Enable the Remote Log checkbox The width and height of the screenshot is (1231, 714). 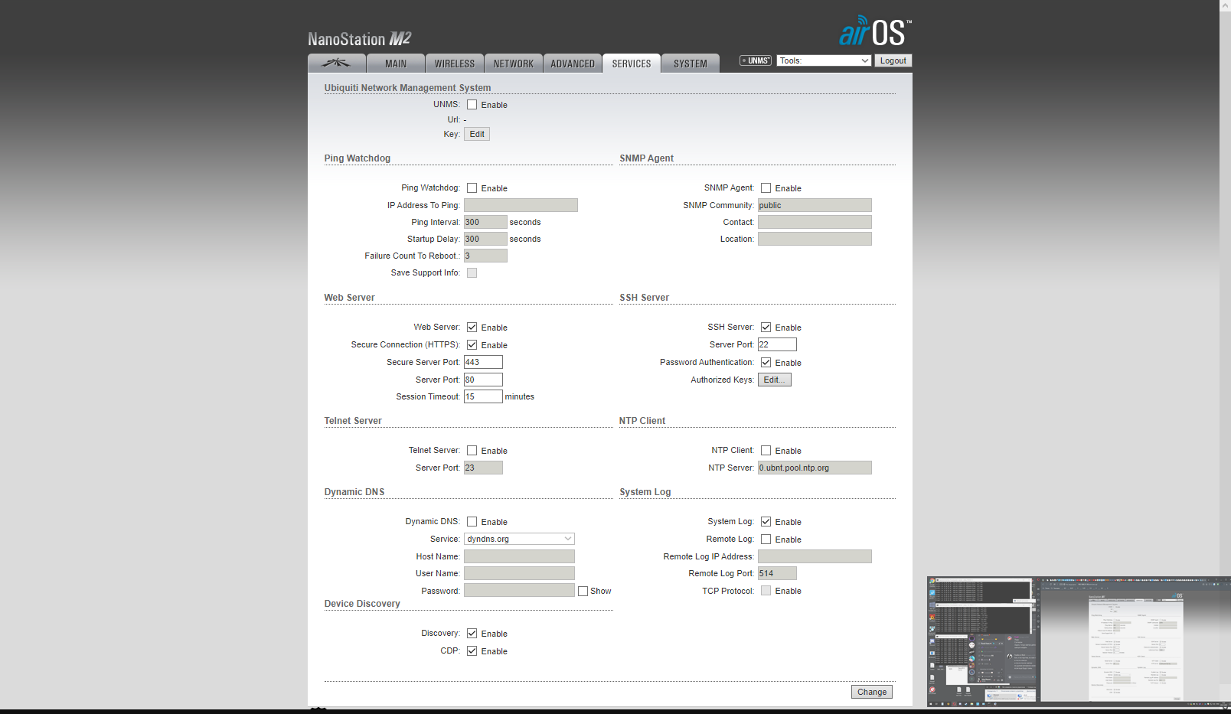click(766, 540)
